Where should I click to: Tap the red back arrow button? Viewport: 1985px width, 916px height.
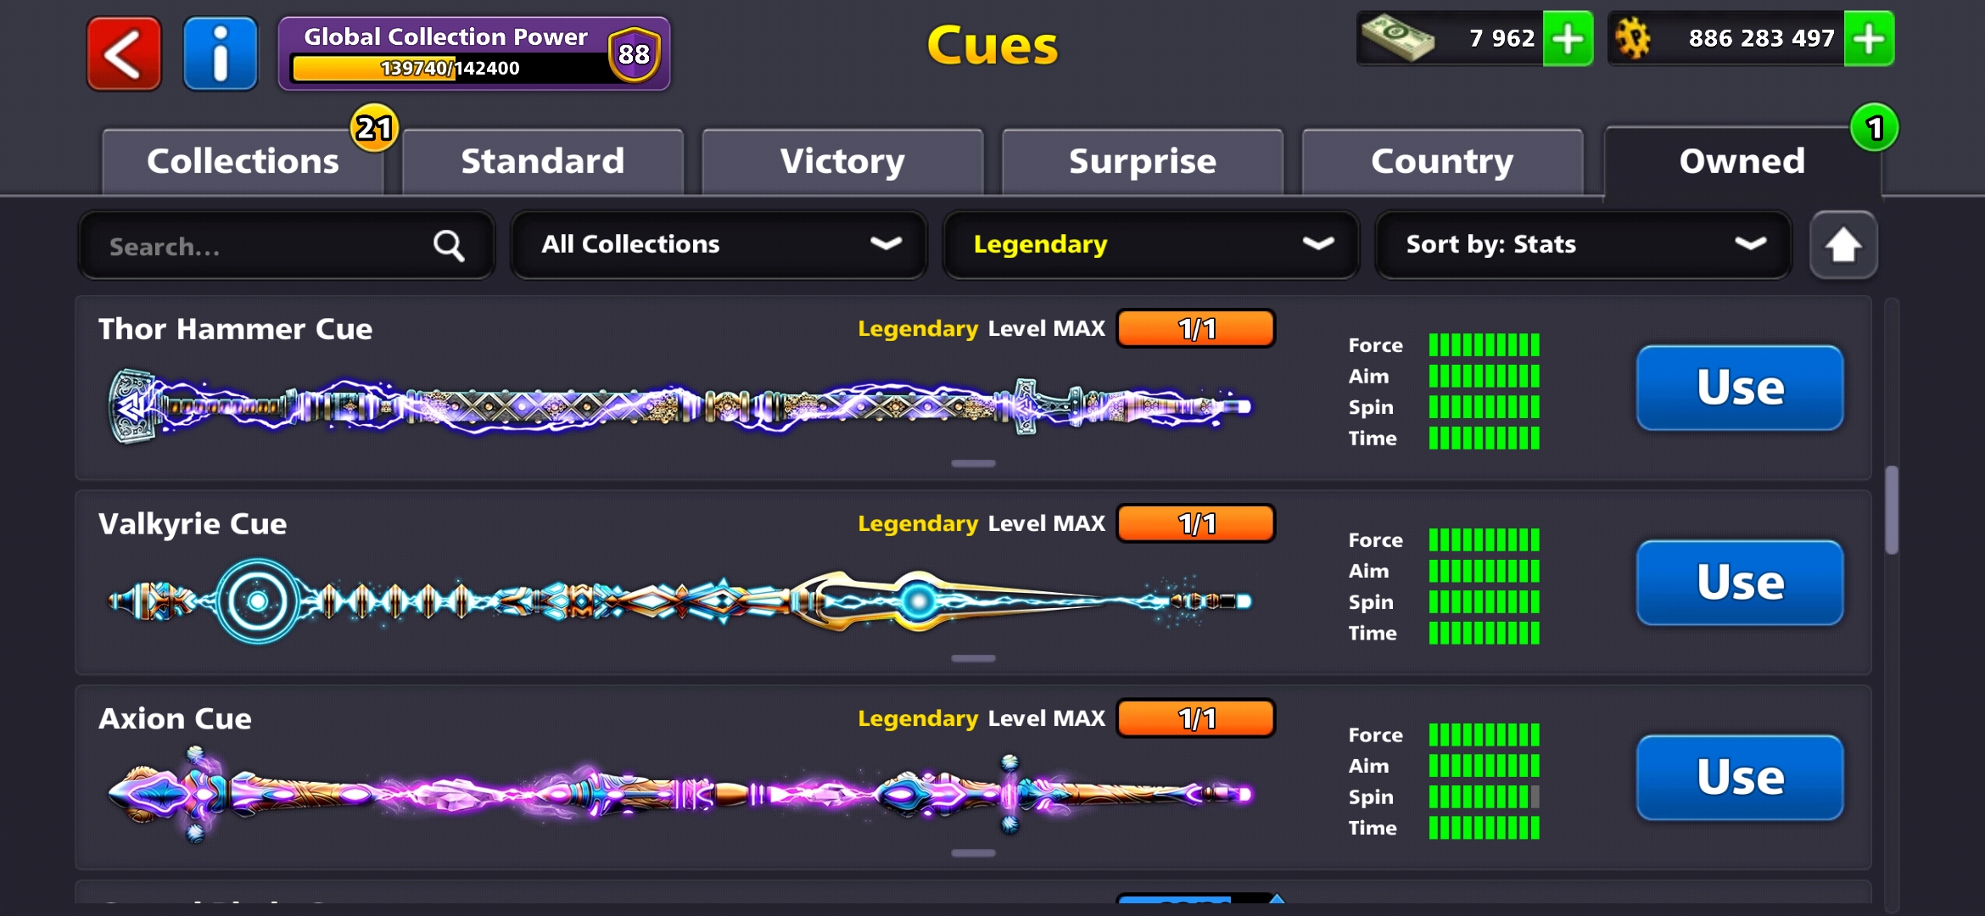[x=124, y=53]
